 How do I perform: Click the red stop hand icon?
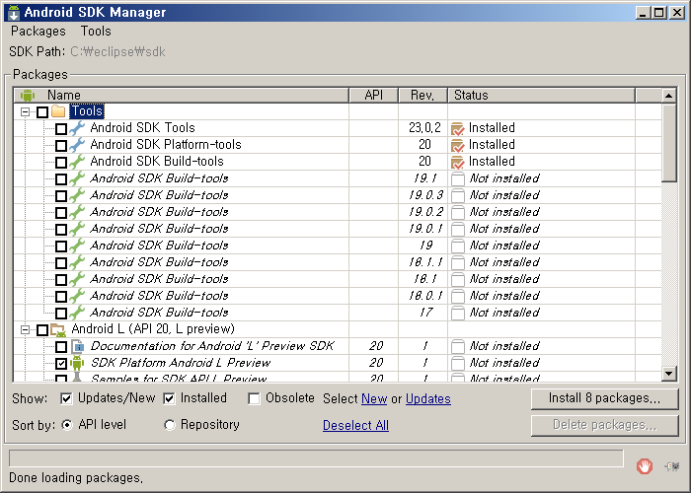pos(645,465)
